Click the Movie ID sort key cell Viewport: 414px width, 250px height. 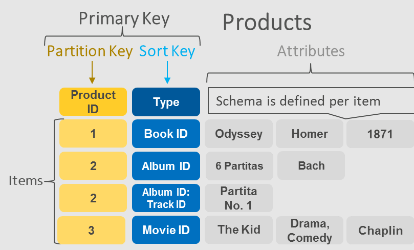pyautogui.click(x=166, y=230)
